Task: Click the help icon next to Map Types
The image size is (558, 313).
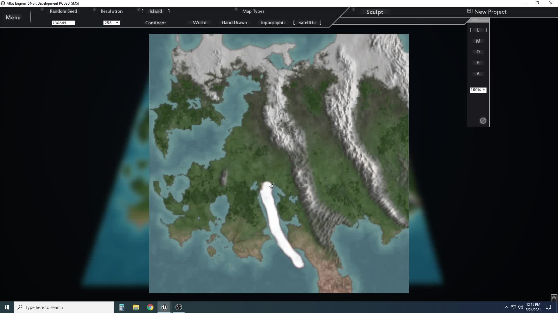Action: [236, 10]
